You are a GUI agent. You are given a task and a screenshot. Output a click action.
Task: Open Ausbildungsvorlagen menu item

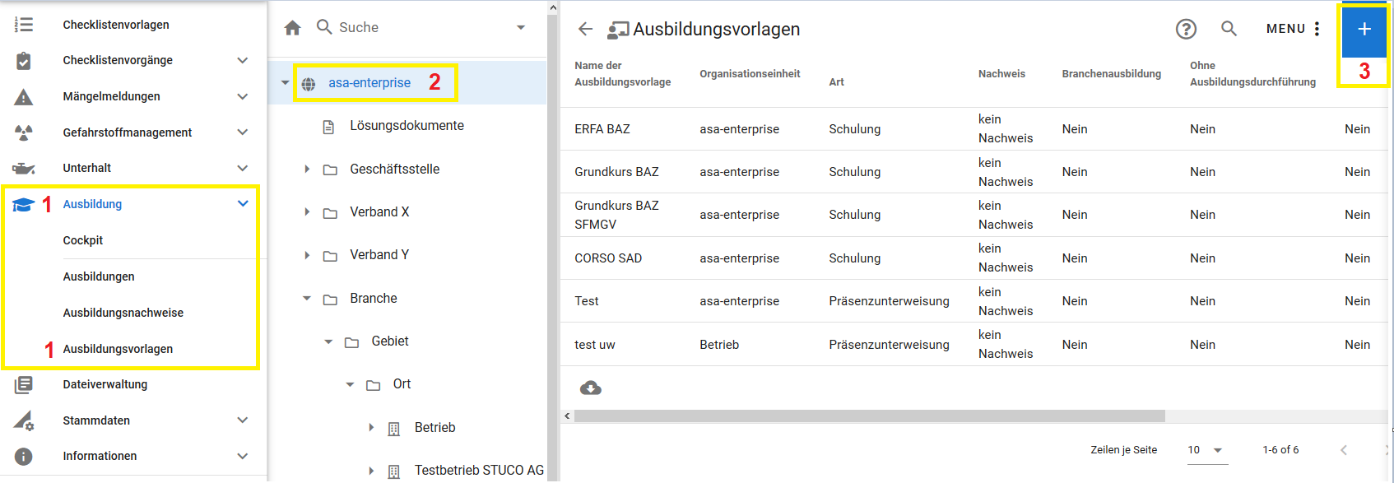(x=118, y=350)
